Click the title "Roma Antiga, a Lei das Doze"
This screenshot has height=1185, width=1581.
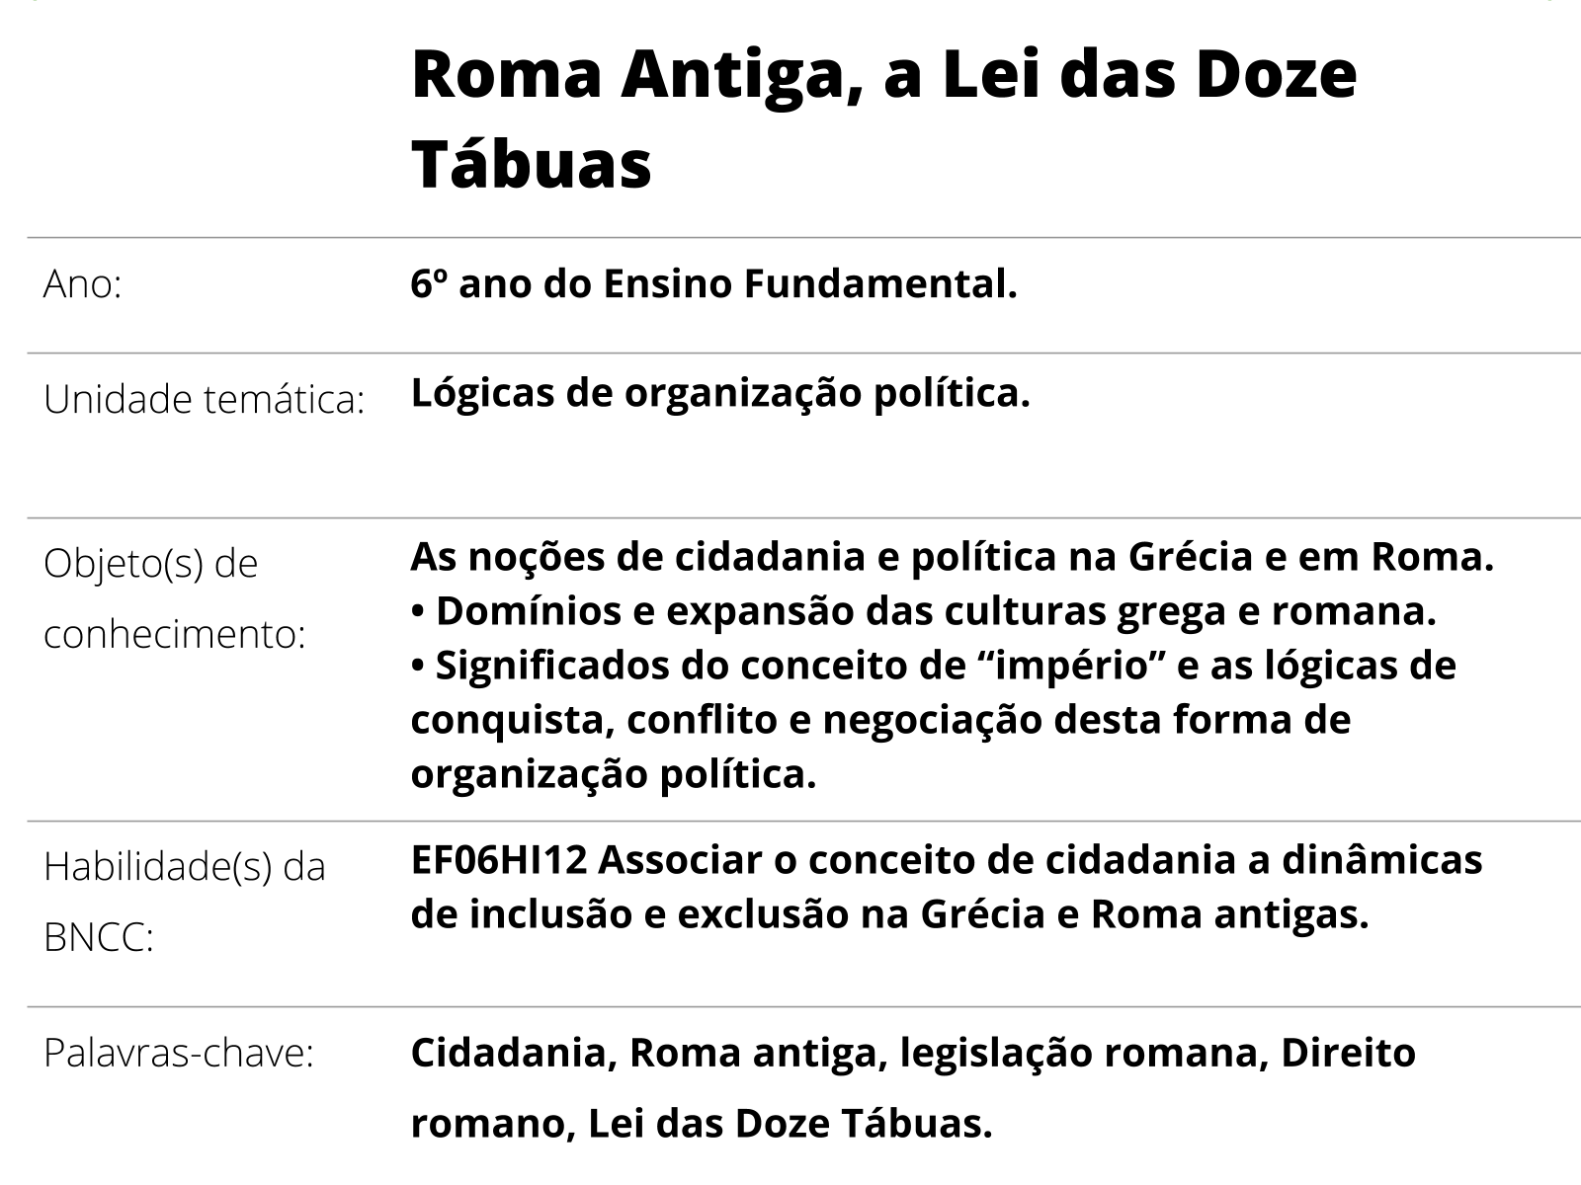(883, 76)
